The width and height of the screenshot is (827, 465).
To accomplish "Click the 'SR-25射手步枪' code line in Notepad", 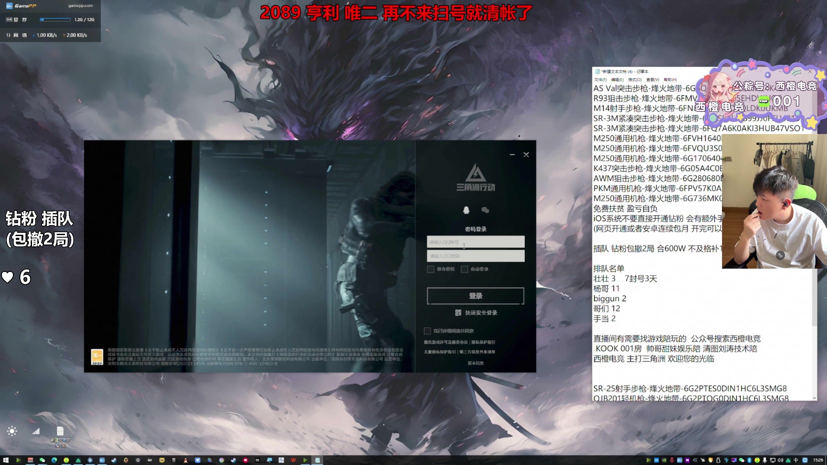I will [690, 388].
